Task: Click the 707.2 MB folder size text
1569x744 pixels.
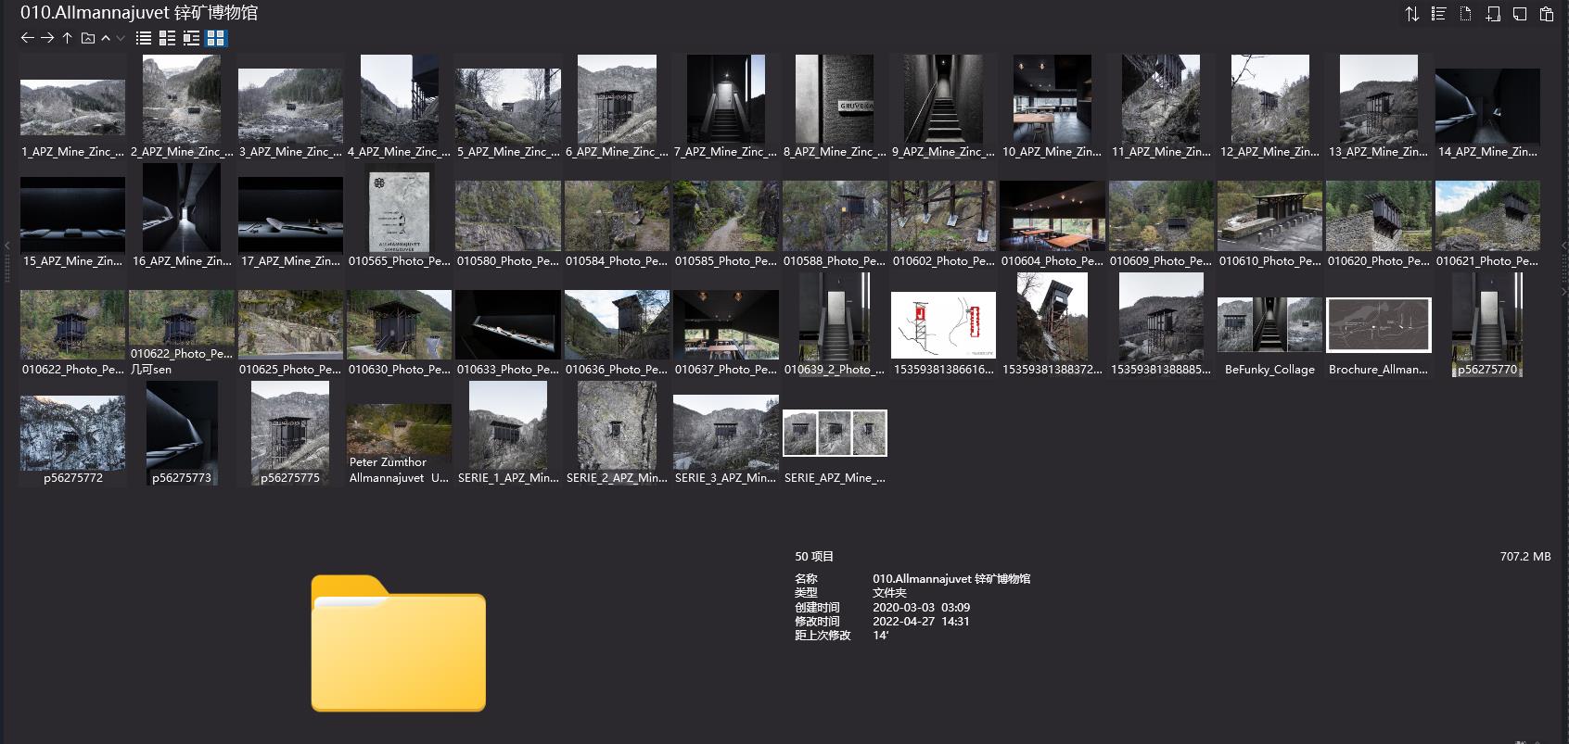Action: point(1524,557)
